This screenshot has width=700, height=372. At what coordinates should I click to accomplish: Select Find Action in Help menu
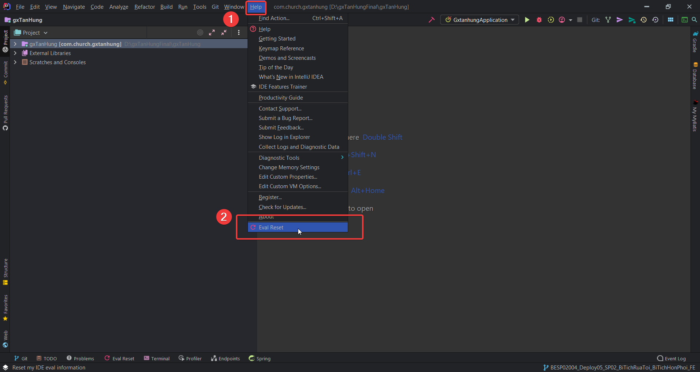[298, 18]
